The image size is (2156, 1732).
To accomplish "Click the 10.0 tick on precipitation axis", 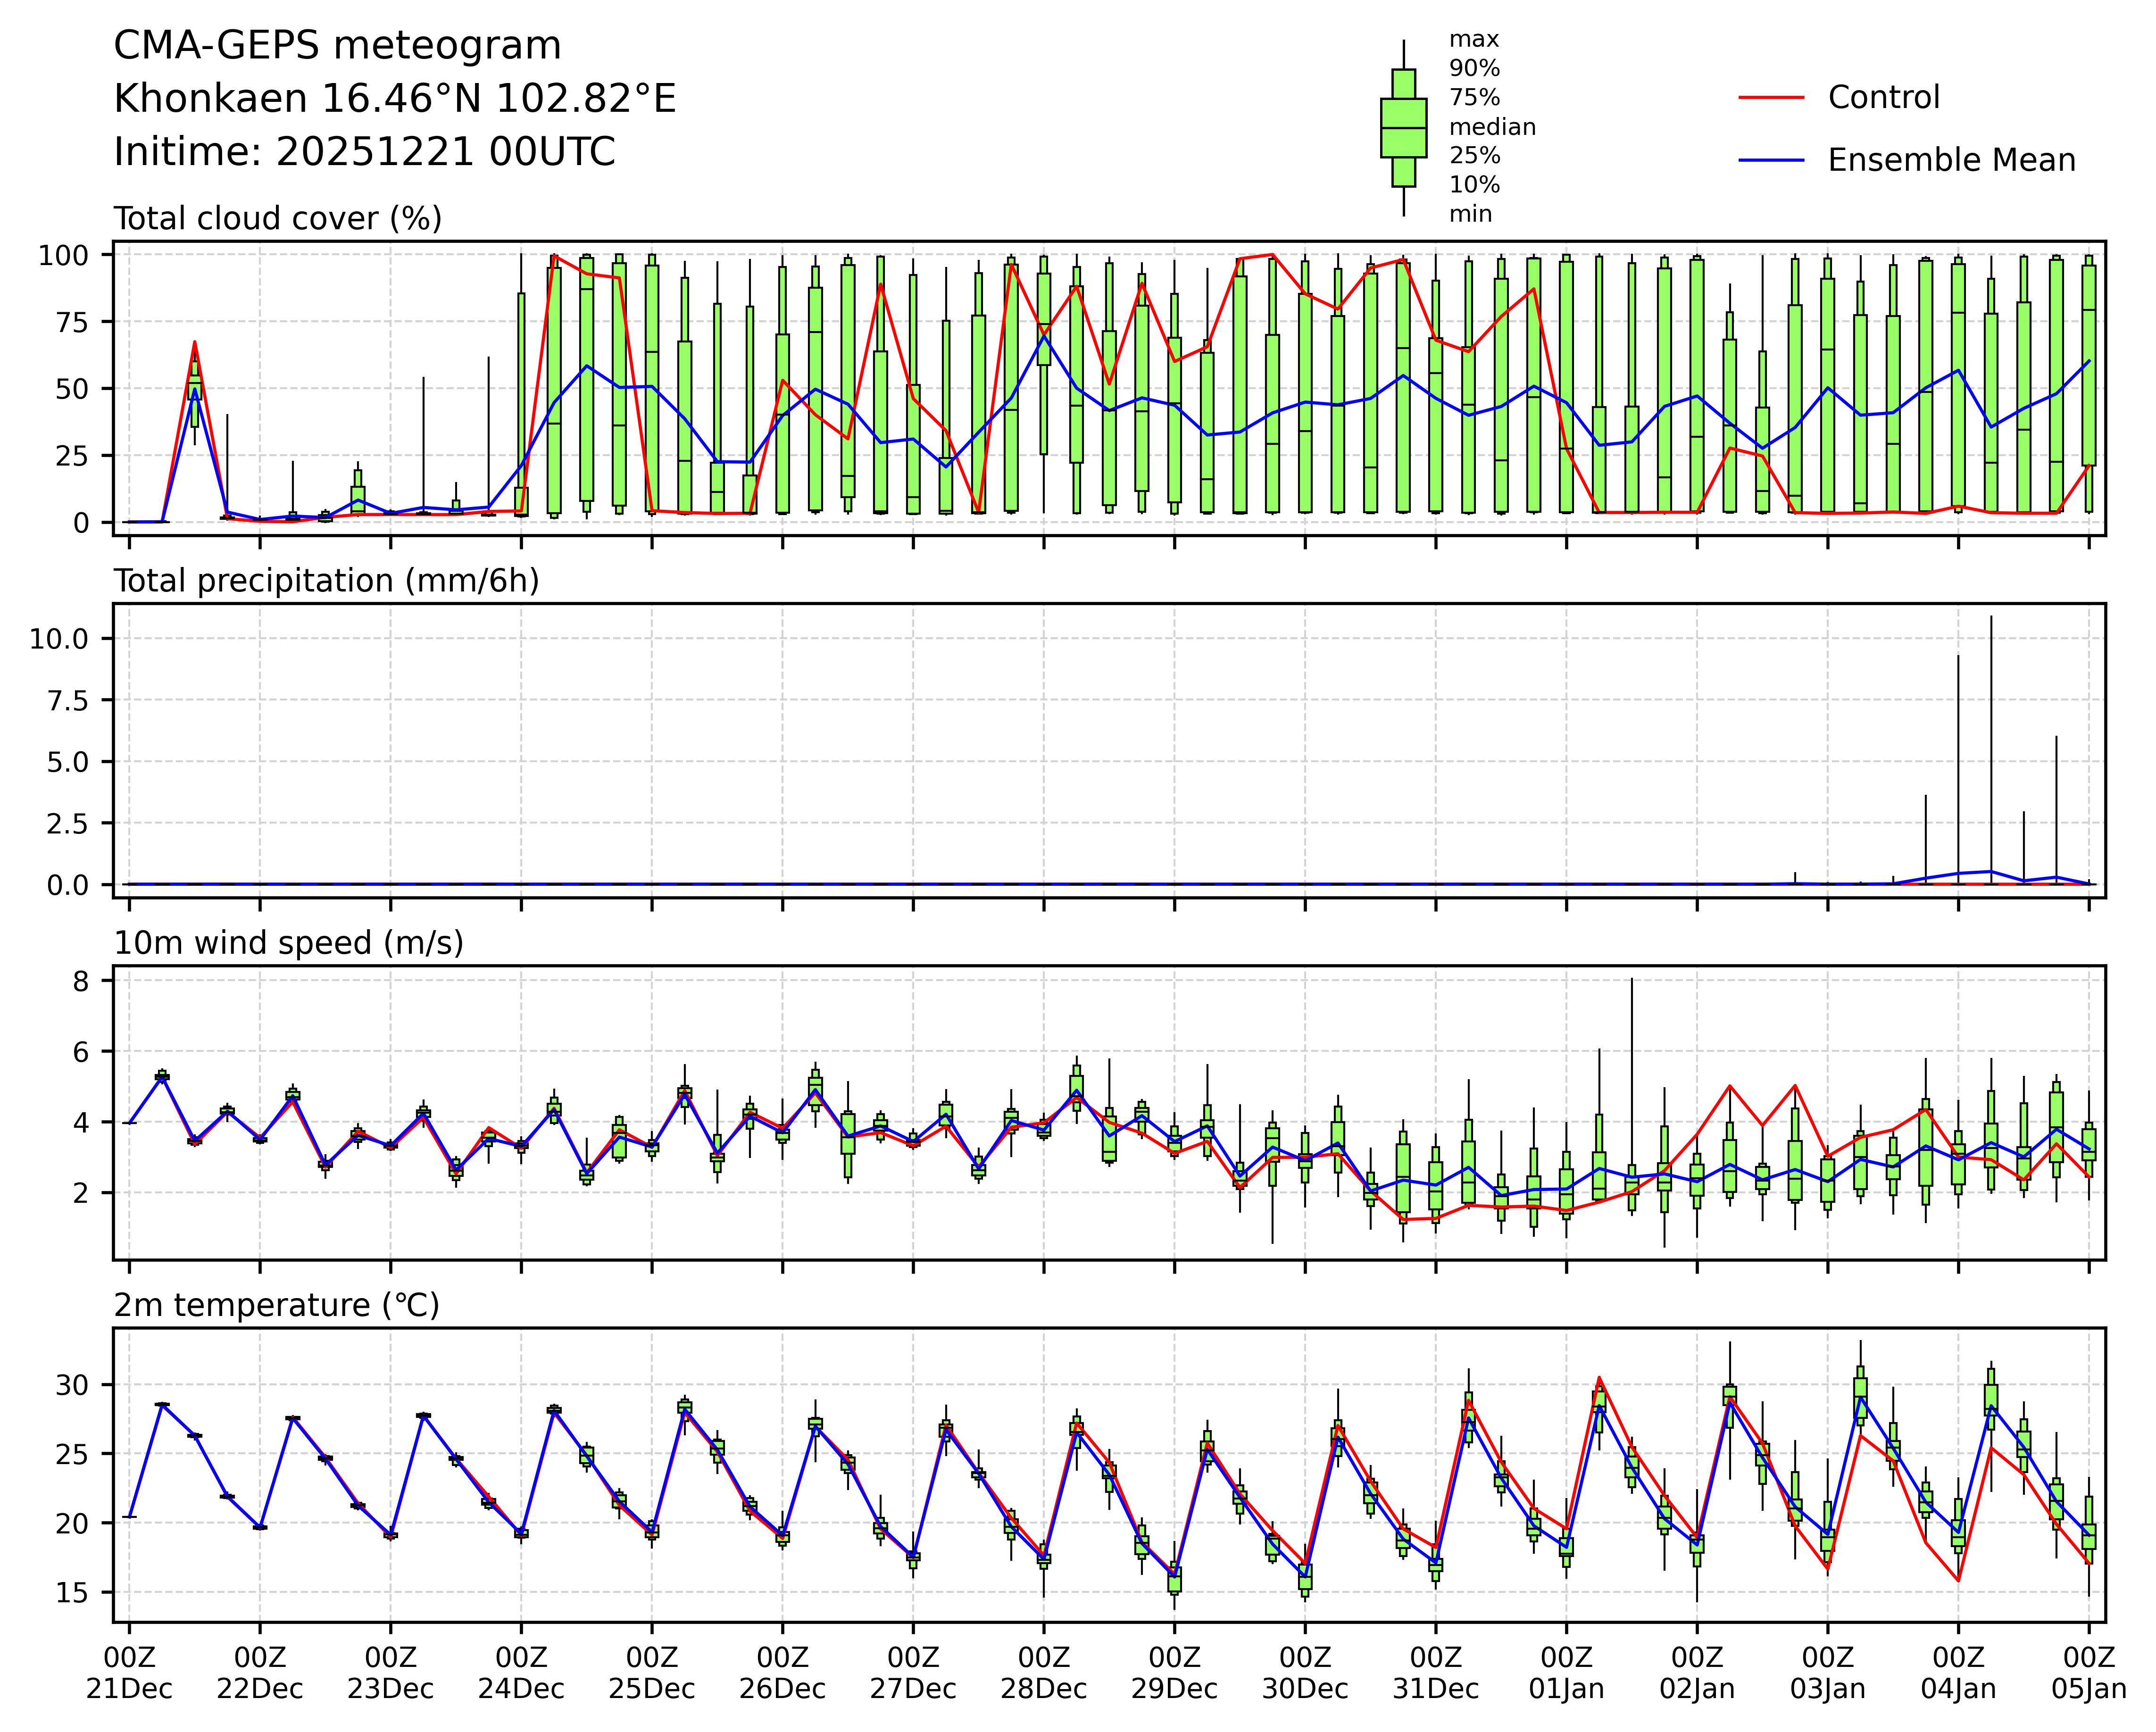I will coord(58,638).
